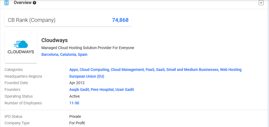Click the For Profit company type value
The image size is (269, 127).
pos(77,123)
